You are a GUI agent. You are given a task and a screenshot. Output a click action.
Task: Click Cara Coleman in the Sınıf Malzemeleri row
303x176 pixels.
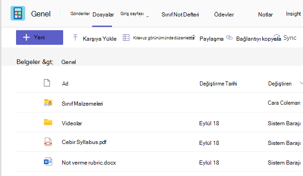point(284,103)
